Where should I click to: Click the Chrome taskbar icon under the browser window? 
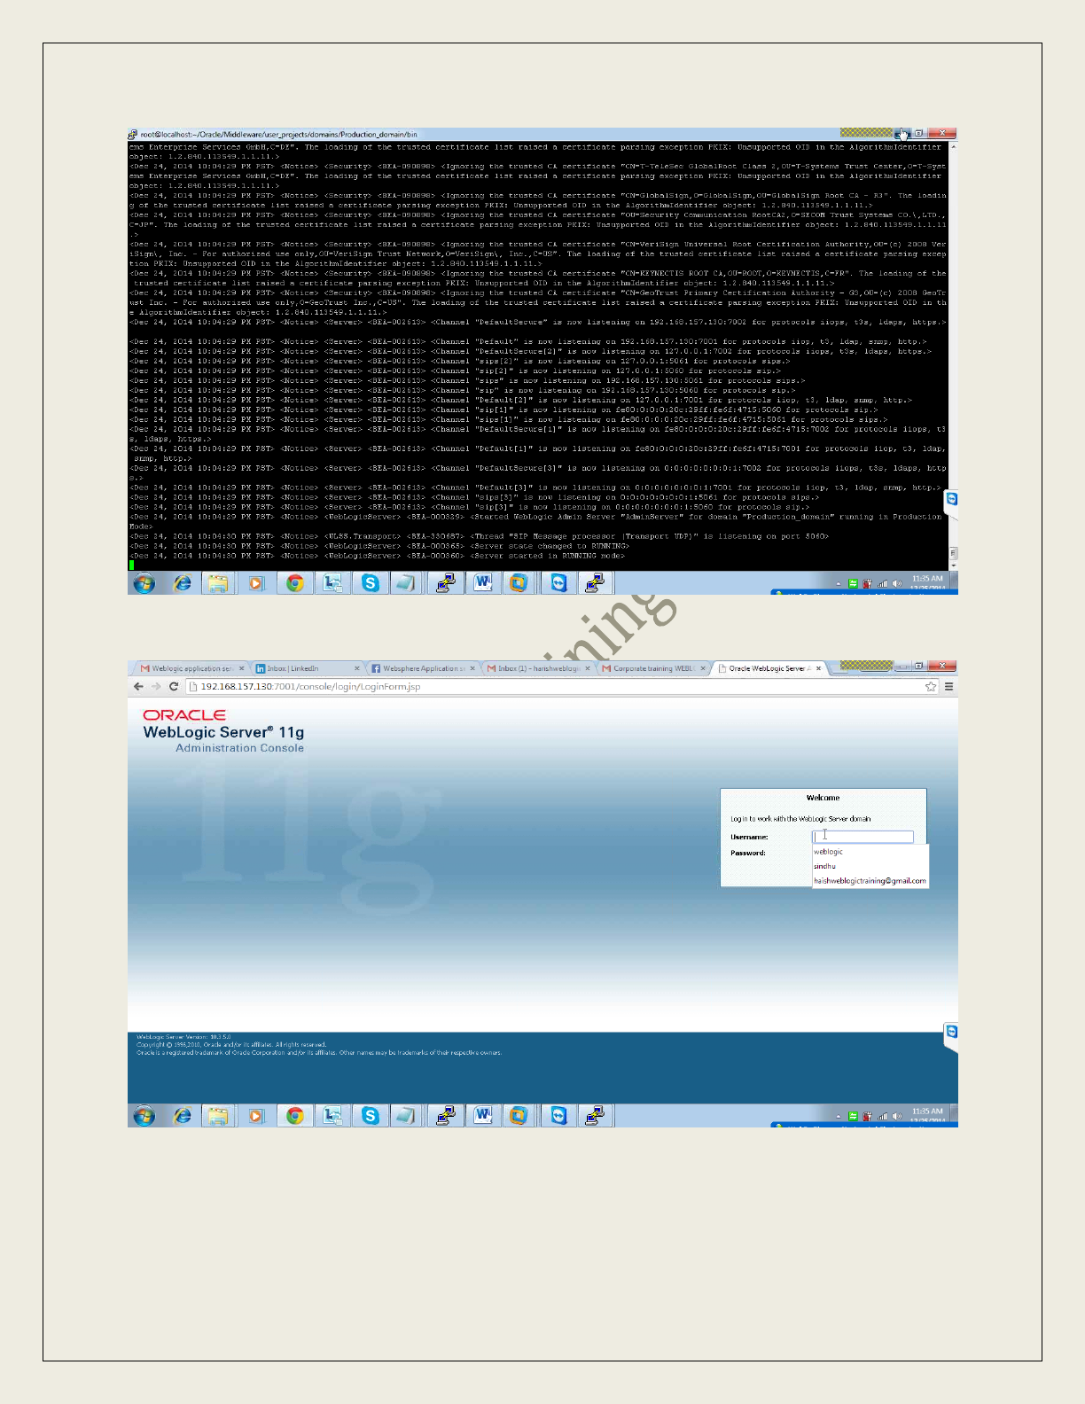coord(295,1115)
